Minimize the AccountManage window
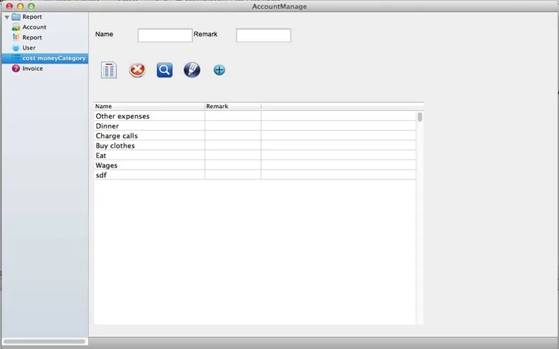The width and height of the screenshot is (559, 349). point(20,6)
